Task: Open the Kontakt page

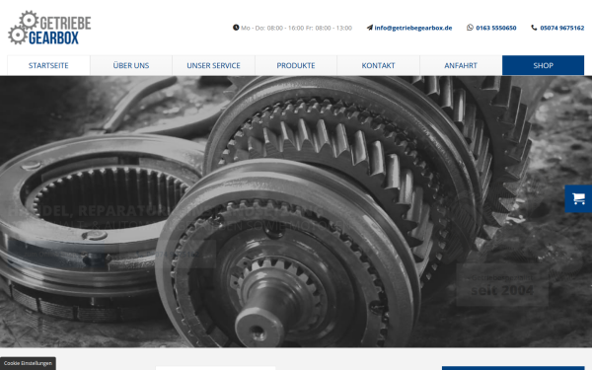Action: (378, 65)
